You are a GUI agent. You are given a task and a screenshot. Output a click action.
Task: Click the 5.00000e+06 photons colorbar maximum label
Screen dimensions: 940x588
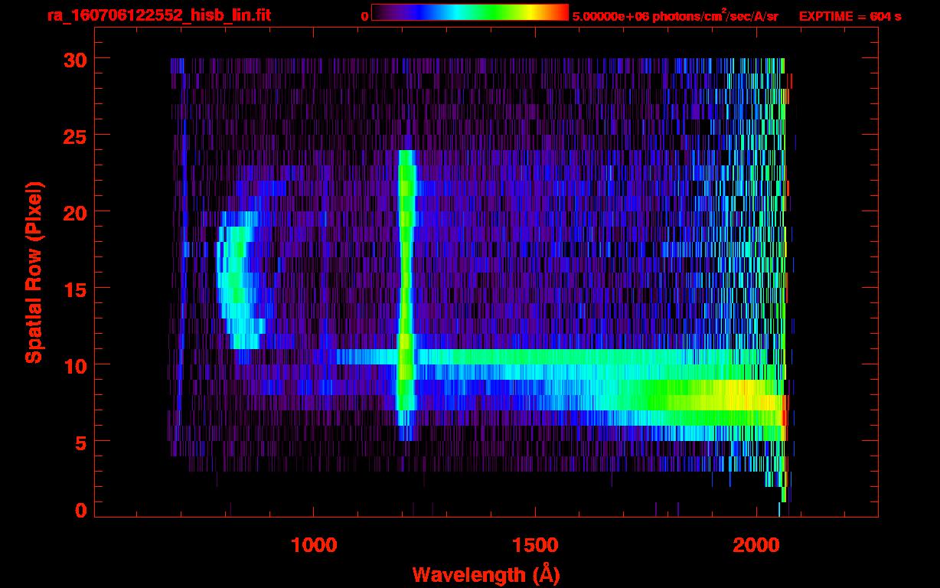tap(675, 16)
